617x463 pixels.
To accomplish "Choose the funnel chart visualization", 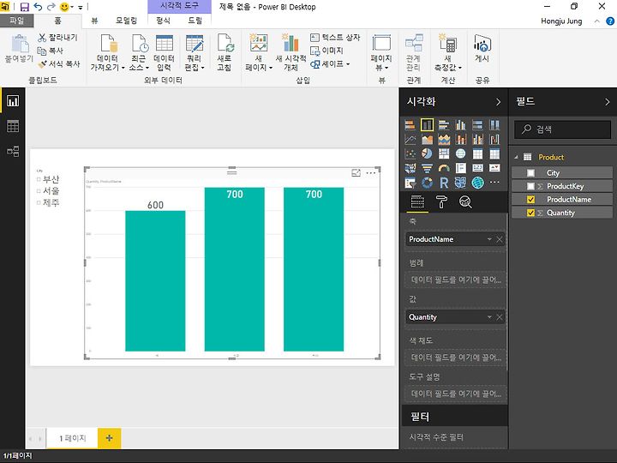I will tap(427, 168).
